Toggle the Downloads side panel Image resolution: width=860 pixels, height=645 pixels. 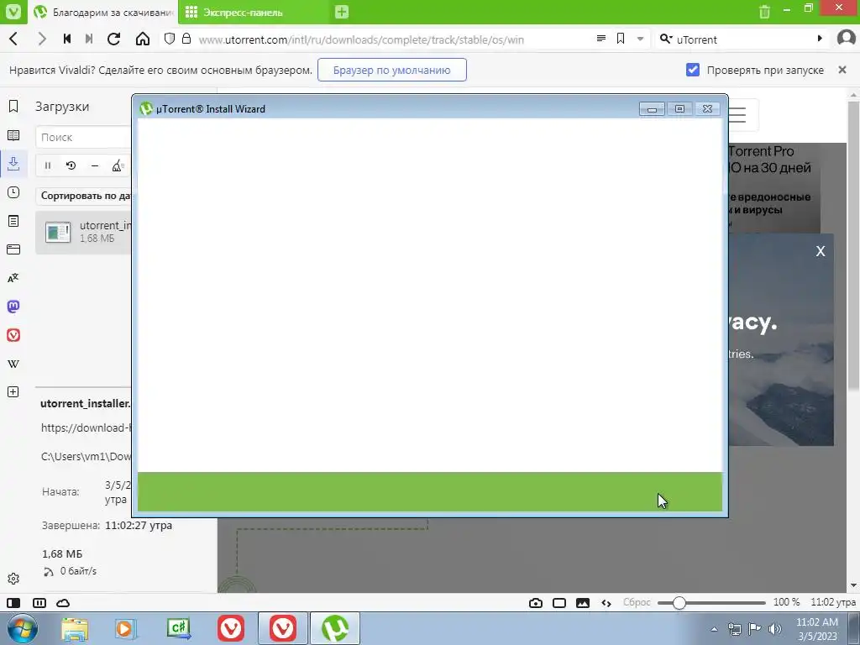click(x=13, y=164)
